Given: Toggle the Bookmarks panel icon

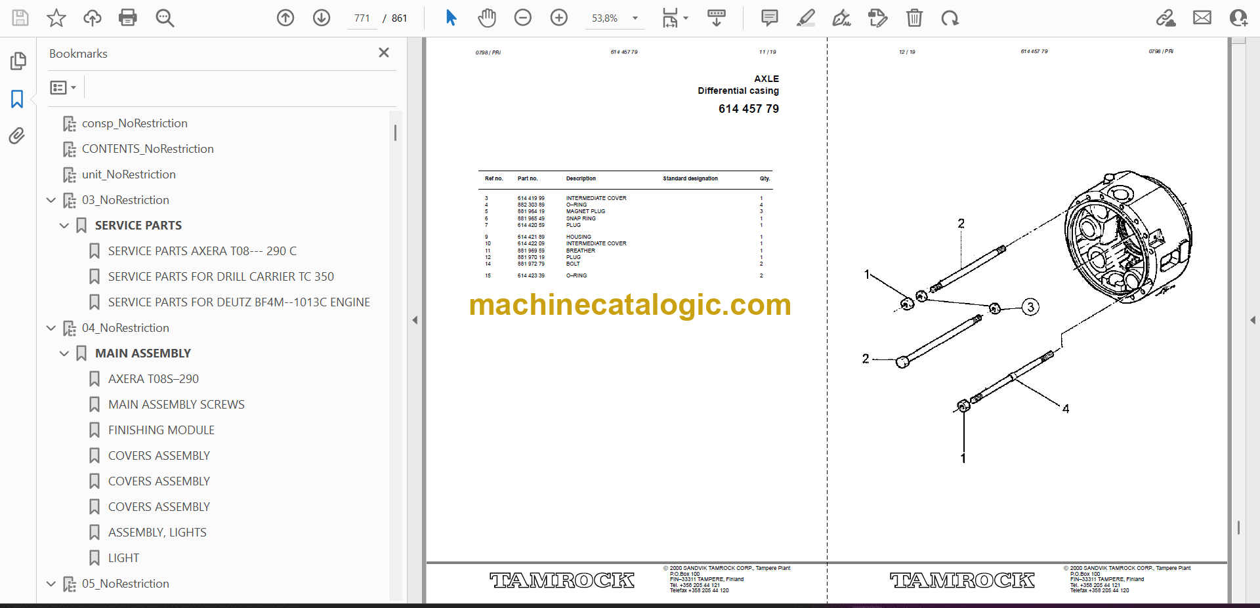Looking at the screenshot, I should pyautogui.click(x=18, y=99).
